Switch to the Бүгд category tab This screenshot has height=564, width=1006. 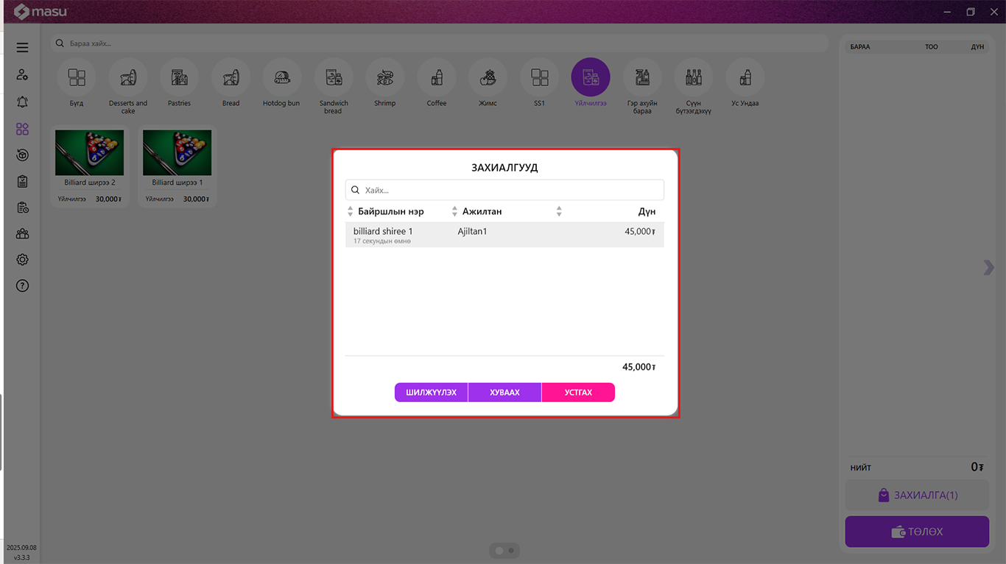(77, 77)
